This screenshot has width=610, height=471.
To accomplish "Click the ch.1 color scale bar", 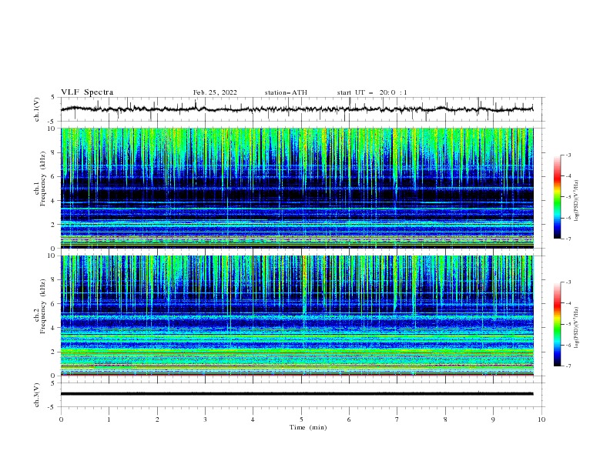I will [x=557, y=197].
